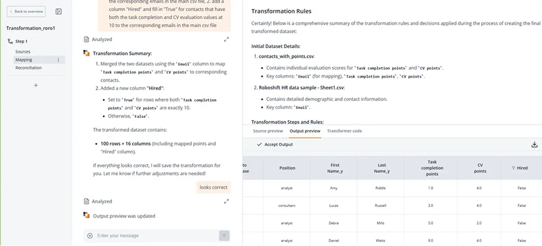This screenshot has width=542, height=246.
Task: Open filter on Hired column
Action: (x=513, y=168)
